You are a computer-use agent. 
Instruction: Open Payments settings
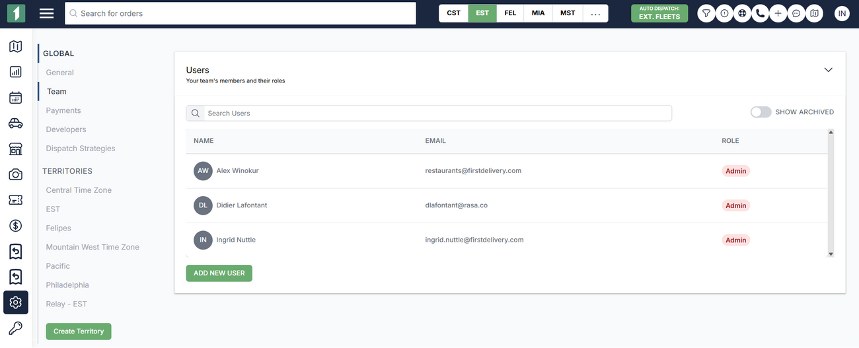click(63, 110)
